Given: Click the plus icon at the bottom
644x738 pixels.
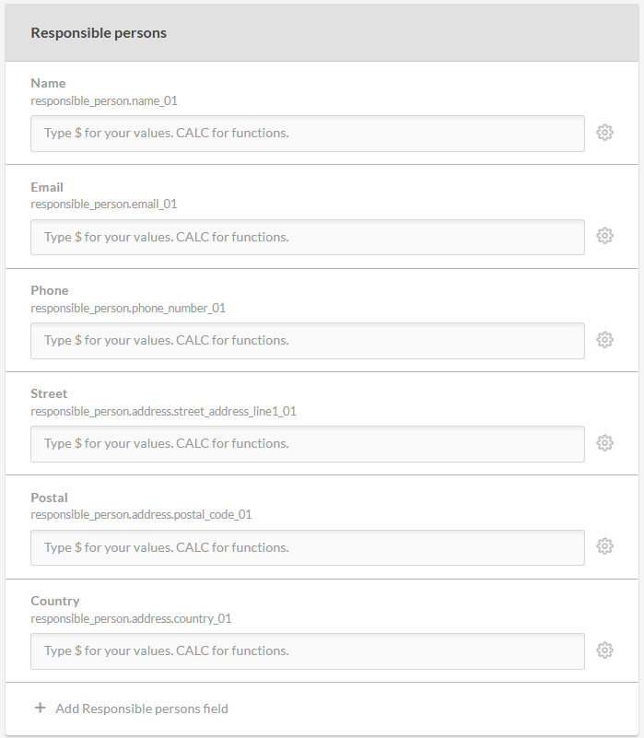Looking at the screenshot, I should (x=40, y=709).
